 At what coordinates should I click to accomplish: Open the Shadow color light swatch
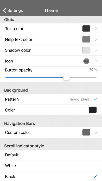(86, 50)
